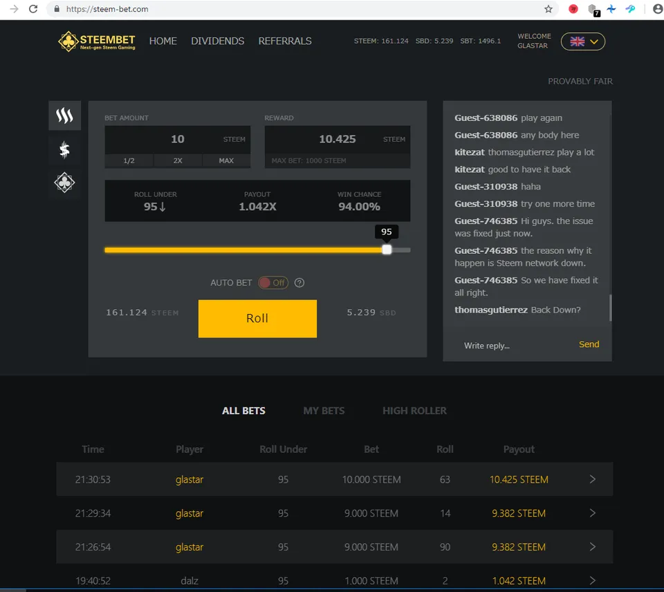Select the STEEM currency sidebar icon
This screenshot has width=664, height=592.
pos(65,115)
